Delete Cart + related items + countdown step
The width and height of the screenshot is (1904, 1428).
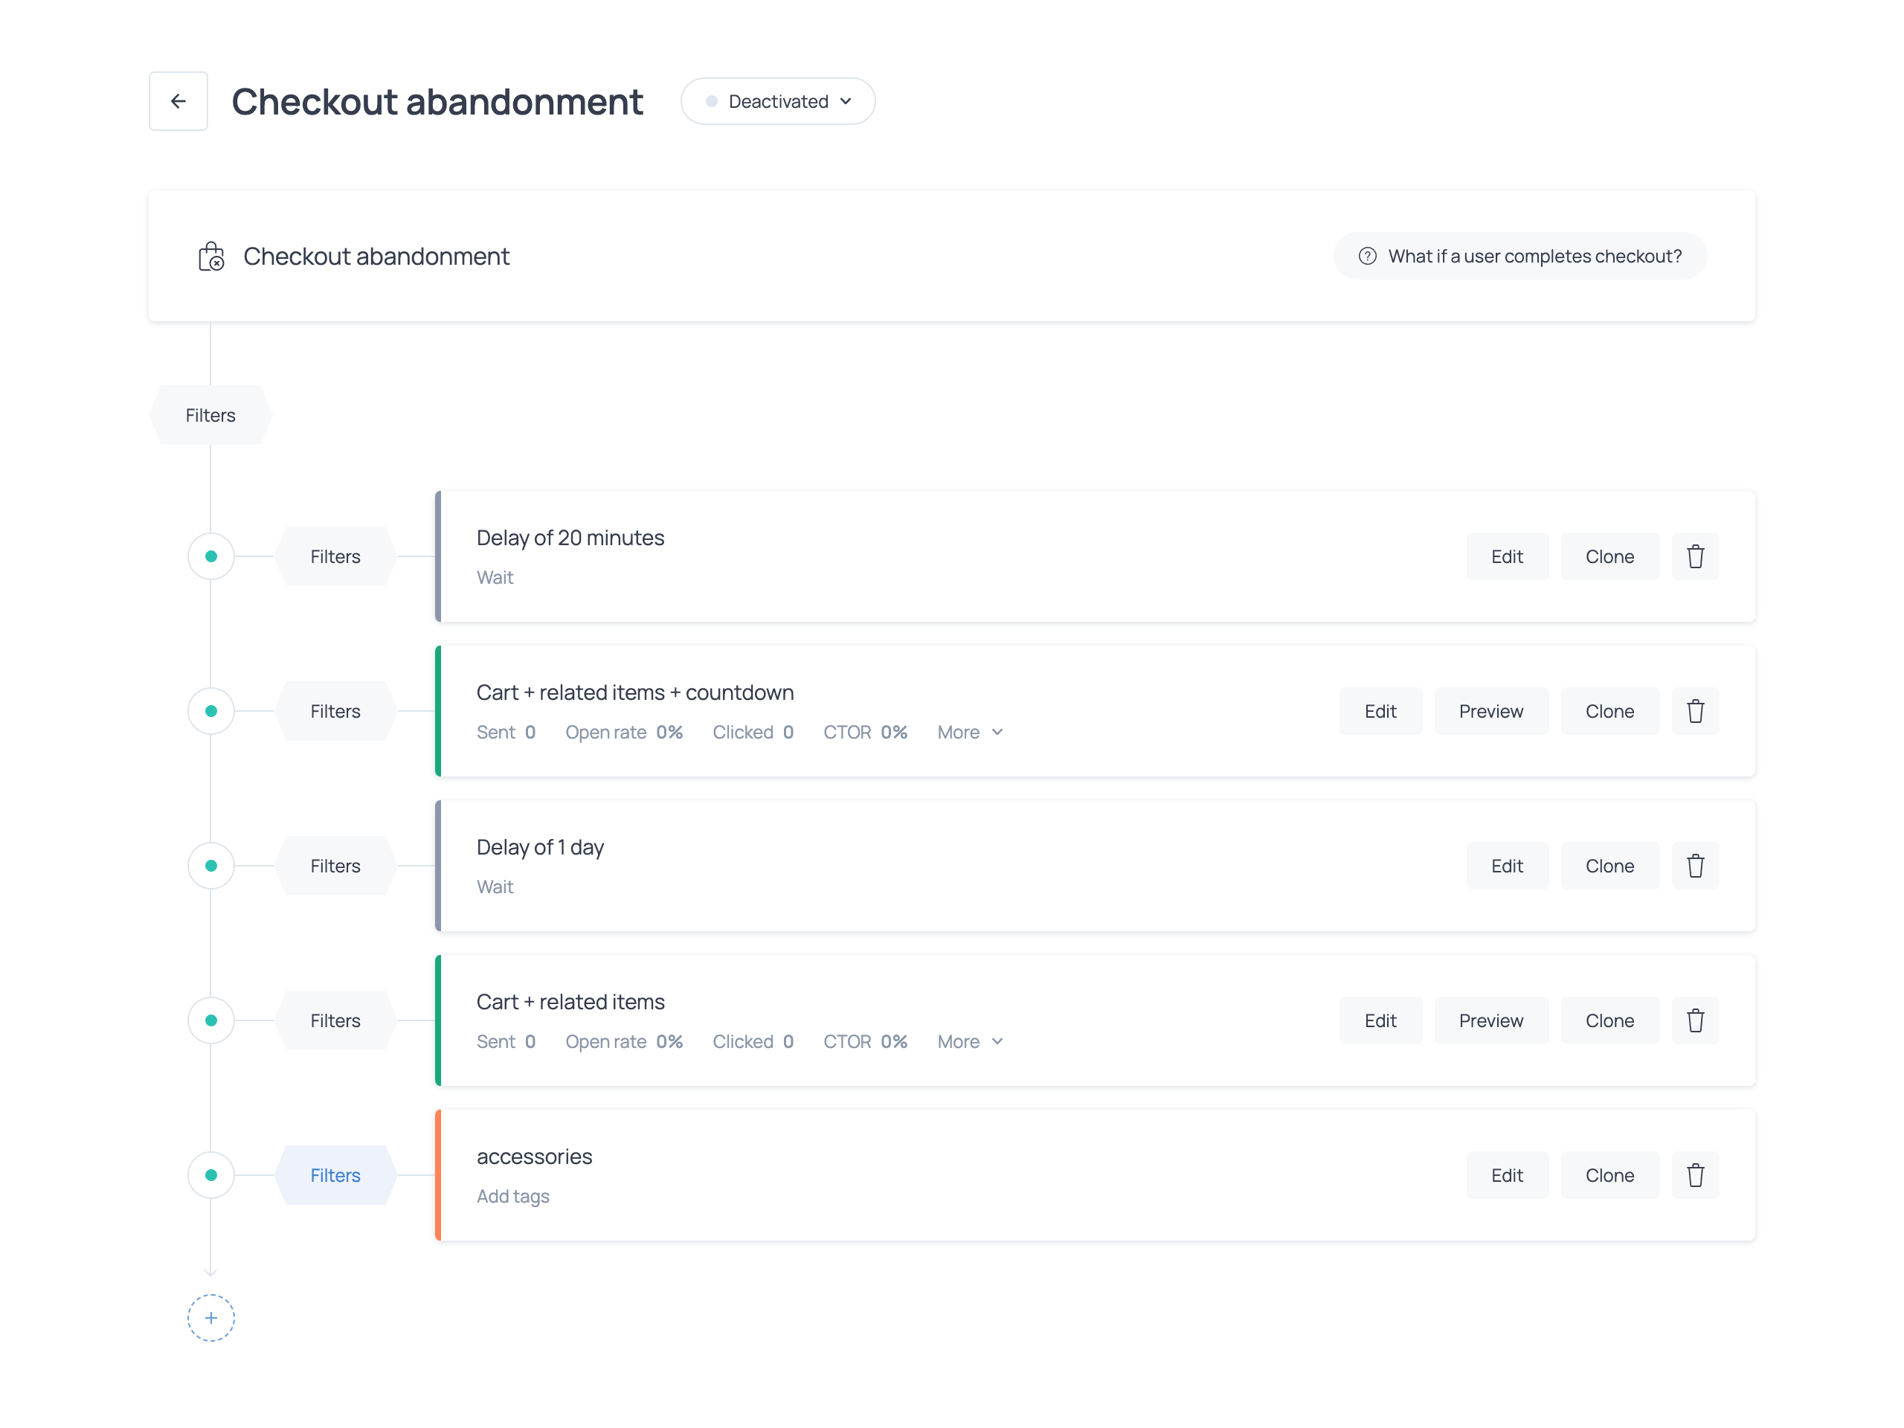click(x=1695, y=711)
